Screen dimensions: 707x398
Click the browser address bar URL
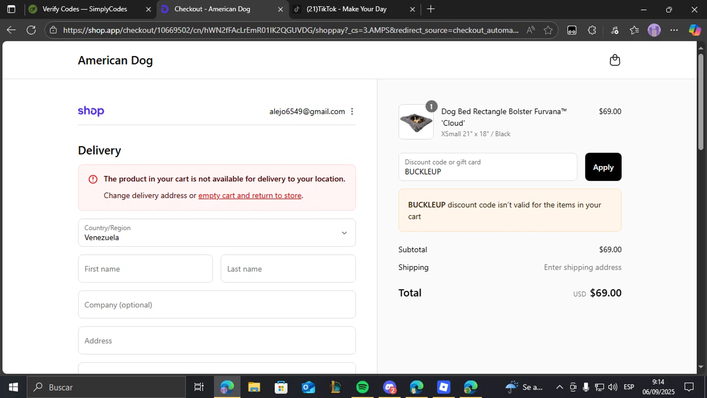pos(291,30)
